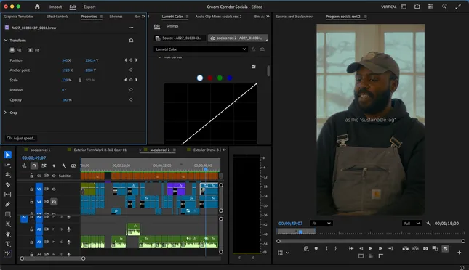Select the Razor tool
The image size is (469, 270).
tap(8, 184)
